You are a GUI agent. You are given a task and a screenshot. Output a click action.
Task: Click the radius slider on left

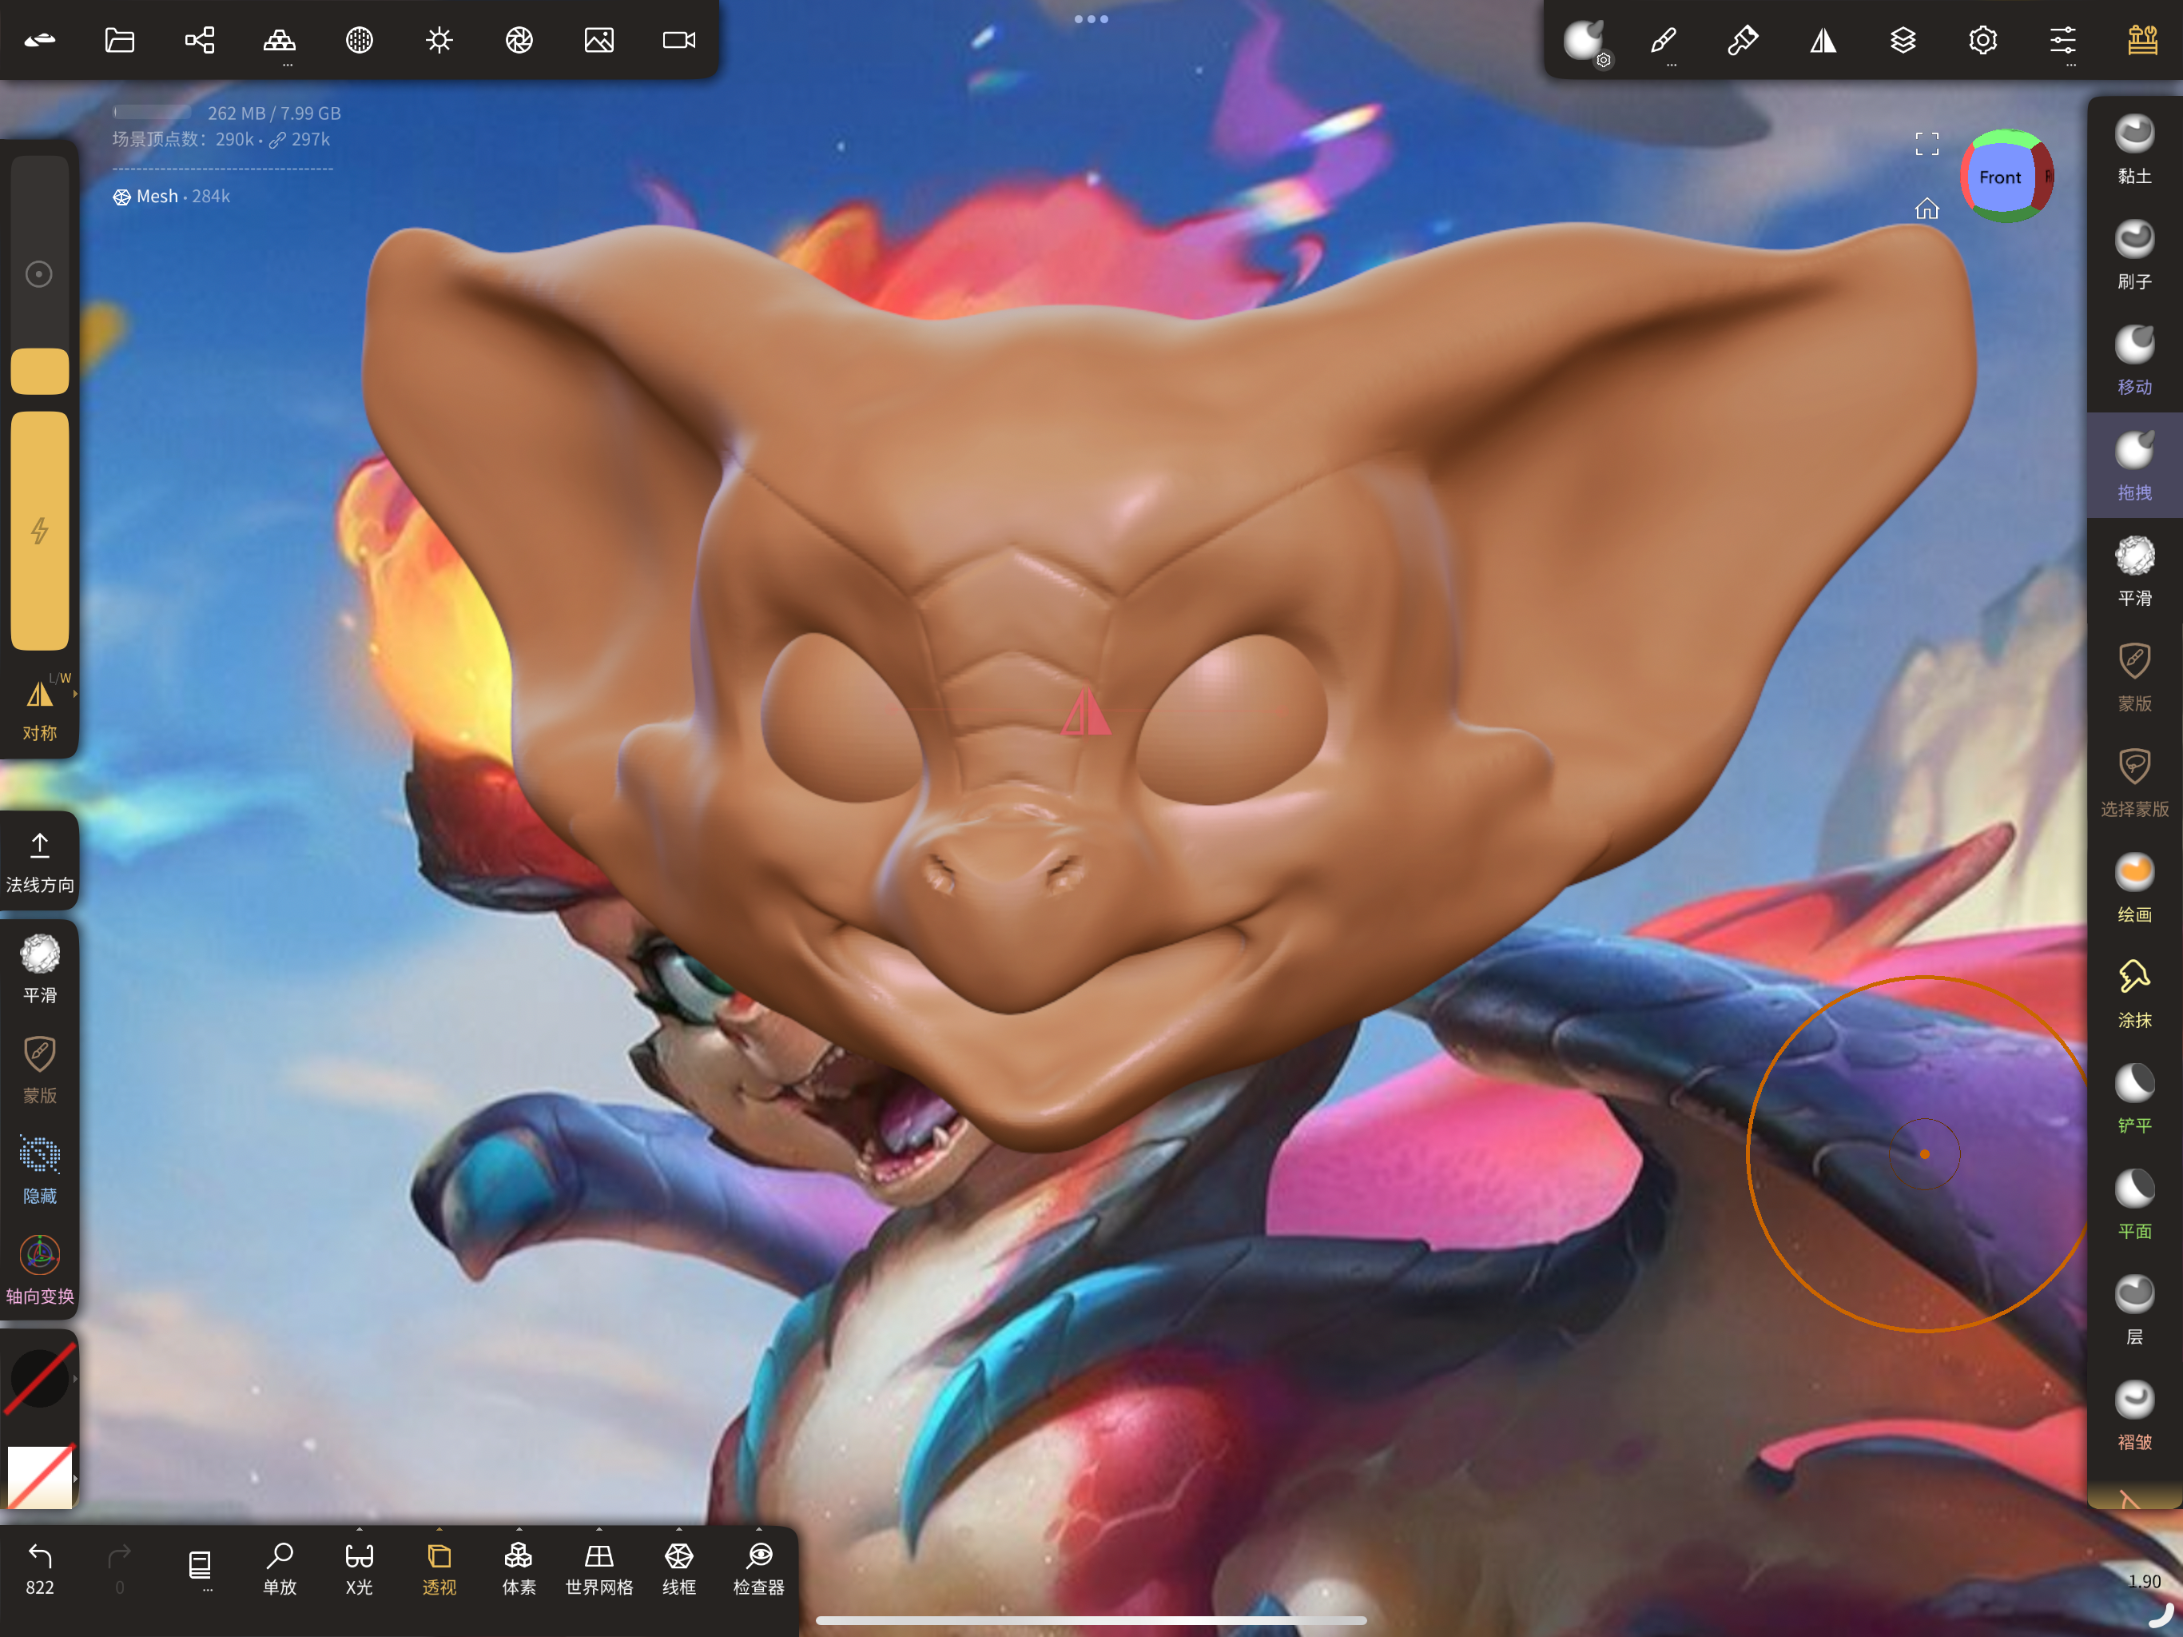coord(39,274)
